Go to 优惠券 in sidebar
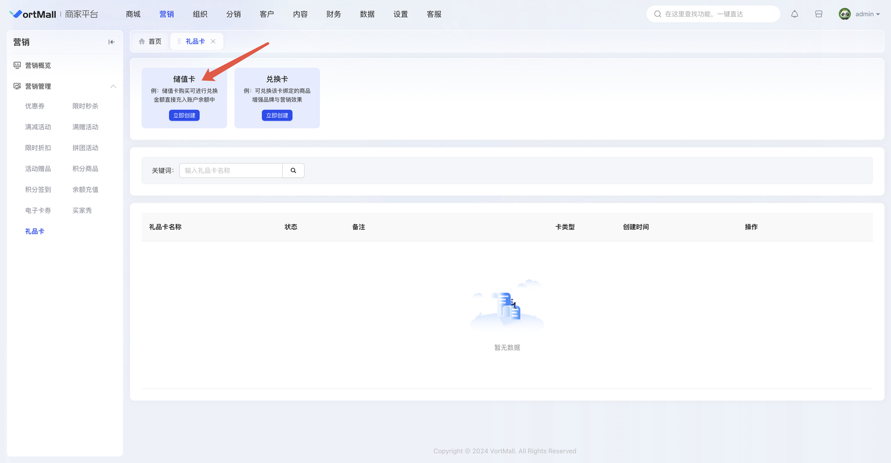The width and height of the screenshot is (891, 463). (x=35, y=106)
